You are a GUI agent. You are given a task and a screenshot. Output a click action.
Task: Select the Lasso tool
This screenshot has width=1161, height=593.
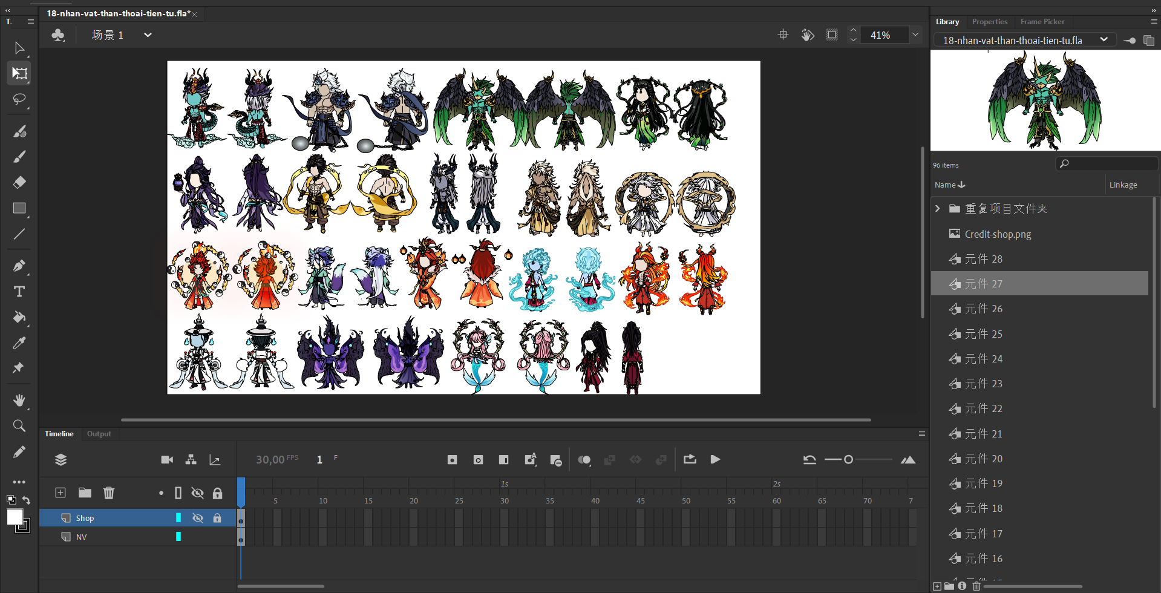(x=19, y=99)
